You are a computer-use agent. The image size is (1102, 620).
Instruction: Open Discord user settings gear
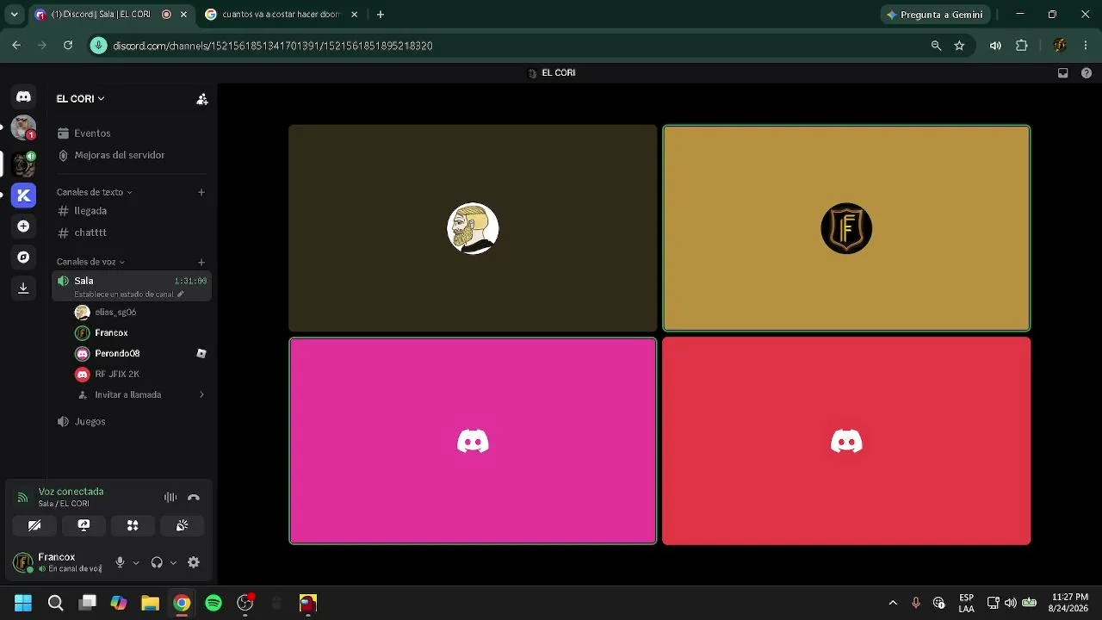click(194, 562)
